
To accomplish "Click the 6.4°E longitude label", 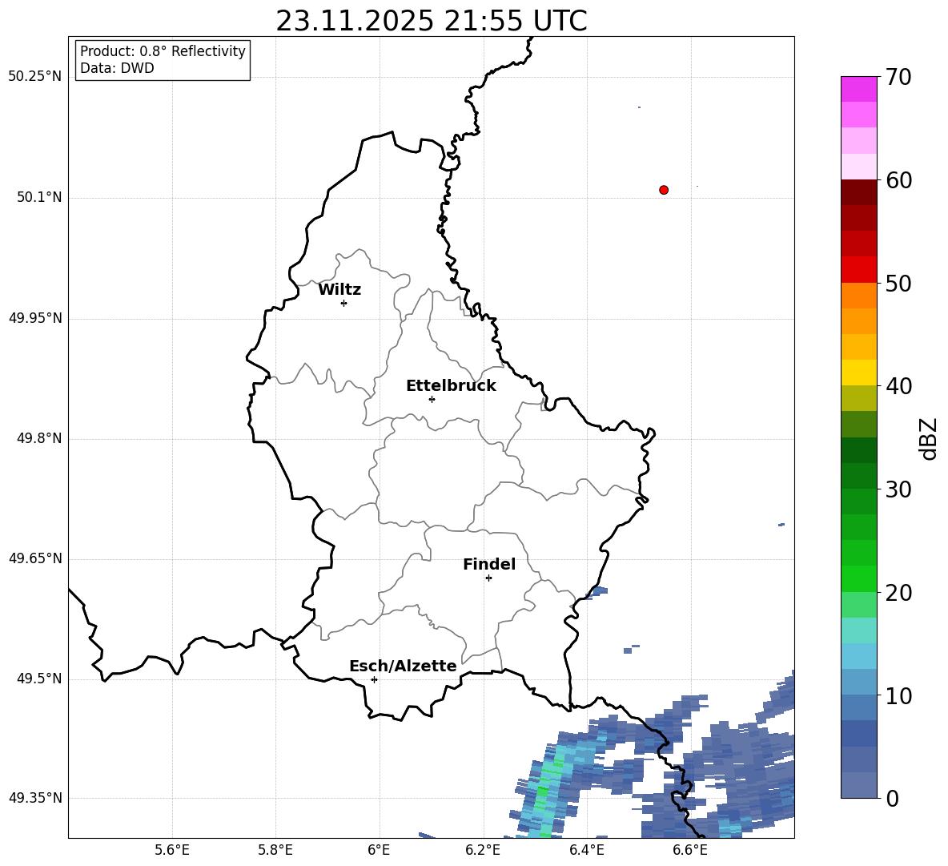I will (x=586, y=850).
